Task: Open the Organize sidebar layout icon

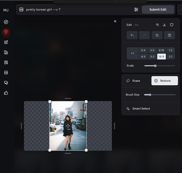Action: [6, 62]
